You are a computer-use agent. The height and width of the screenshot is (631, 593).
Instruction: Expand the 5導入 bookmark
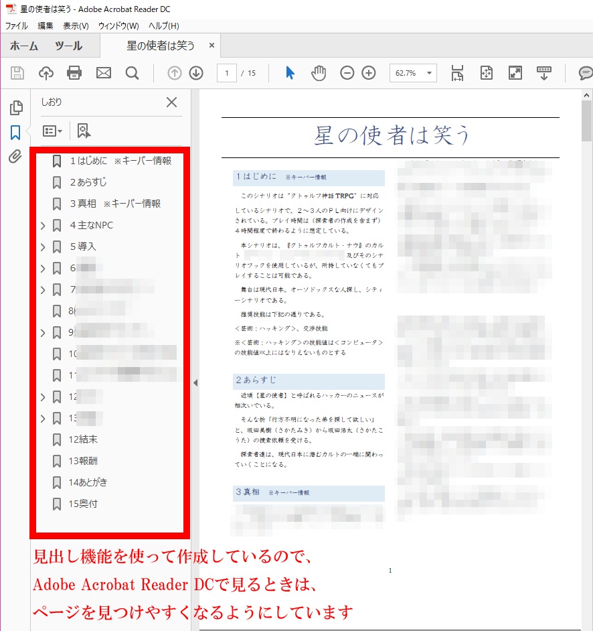43,247
